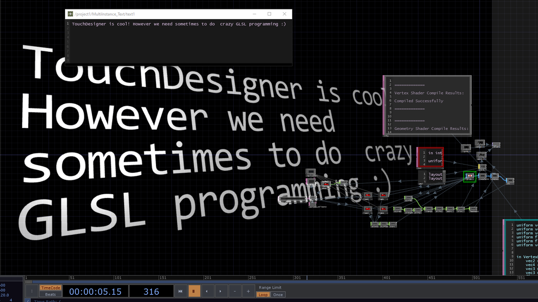The height and width of the screenshot is (302, 538).
Task: Click the '120.0' value at bottom left
Action: coord(5,294)
